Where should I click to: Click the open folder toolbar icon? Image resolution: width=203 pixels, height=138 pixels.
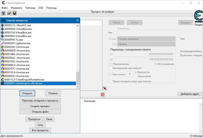(9, 13)
